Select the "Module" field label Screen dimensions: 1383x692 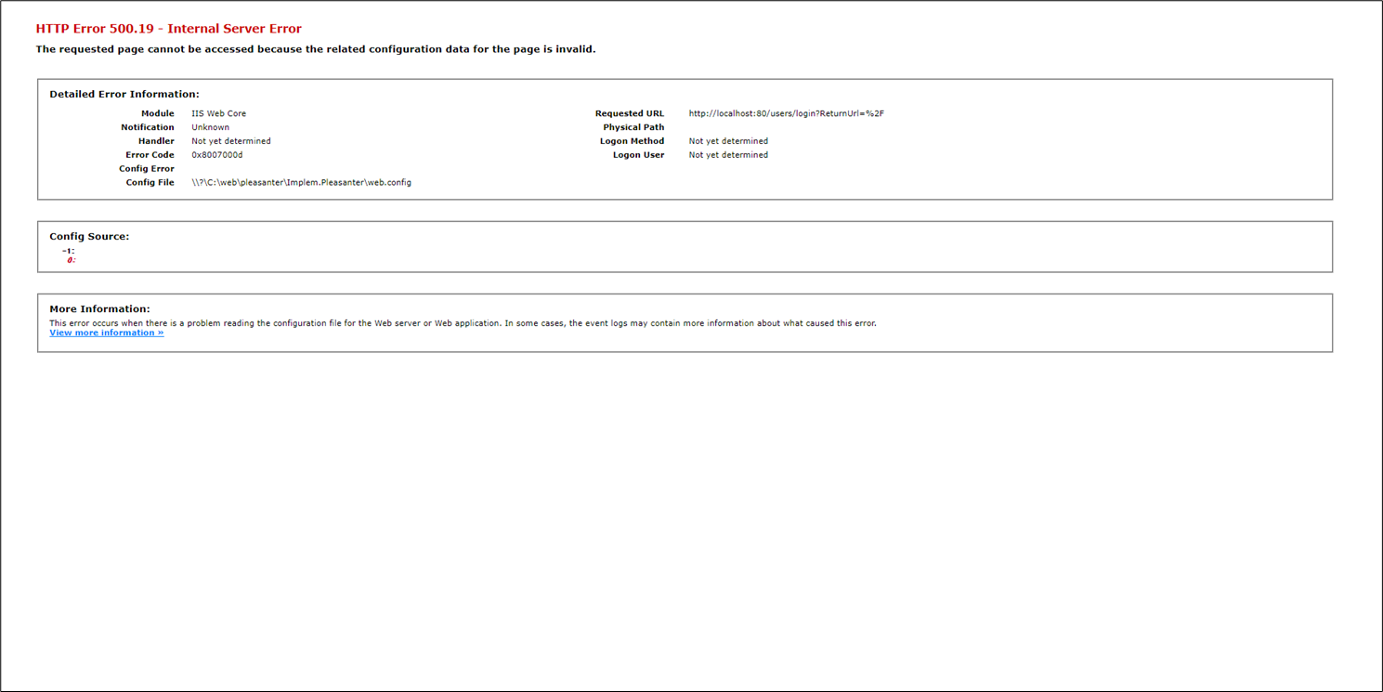[x=158, y=113]
